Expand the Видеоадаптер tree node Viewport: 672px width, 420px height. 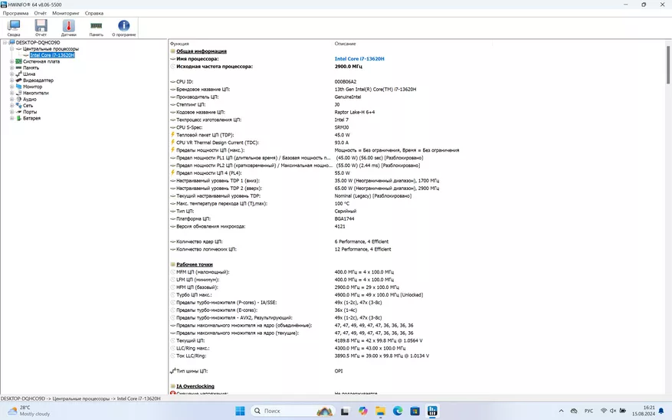pos(11,80)
